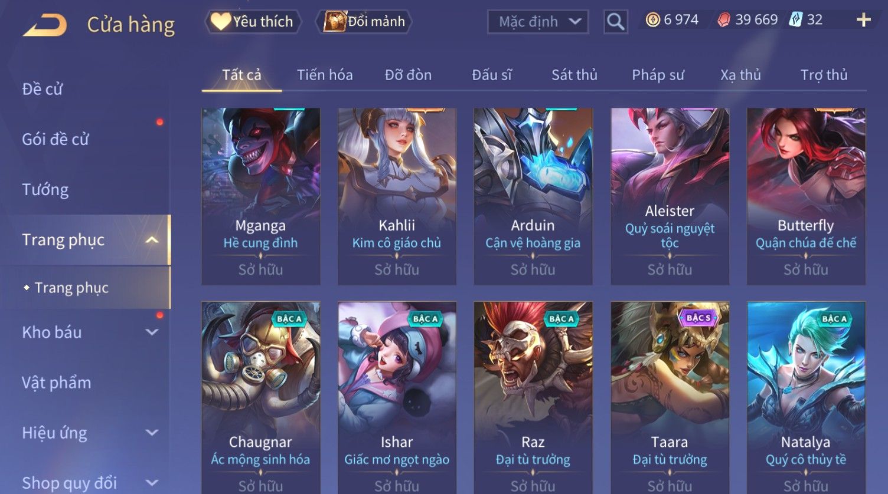This screenshot has height=494, width=888.
Task: Go to Gói đề cử in sidebar
Action: [x=56, y=140]
